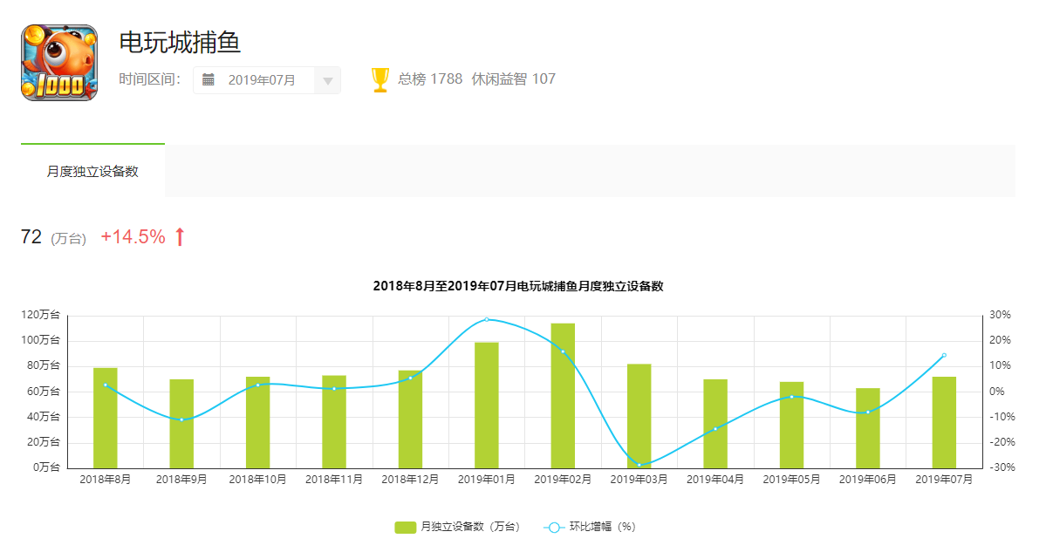
Task: Click the 2019年03月 lowest line point
Action: click(639, 465)
